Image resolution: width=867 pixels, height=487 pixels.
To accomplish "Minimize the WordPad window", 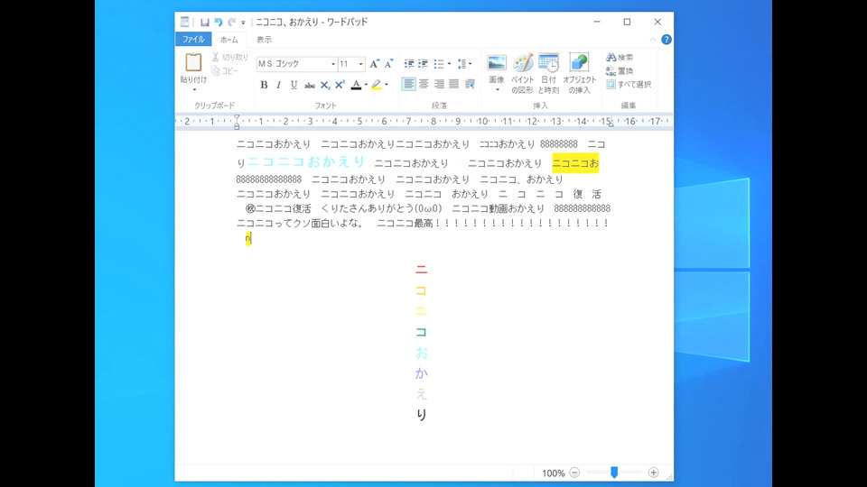I will (x=597, y=22).
